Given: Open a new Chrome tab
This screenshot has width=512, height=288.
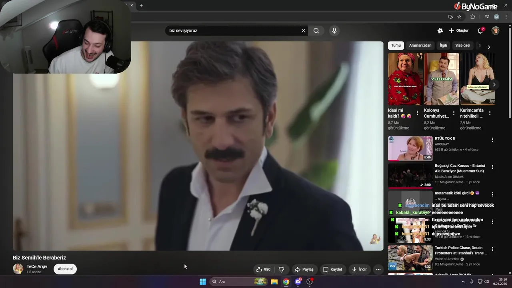Looking at the screenshot, I should (141, 5).
